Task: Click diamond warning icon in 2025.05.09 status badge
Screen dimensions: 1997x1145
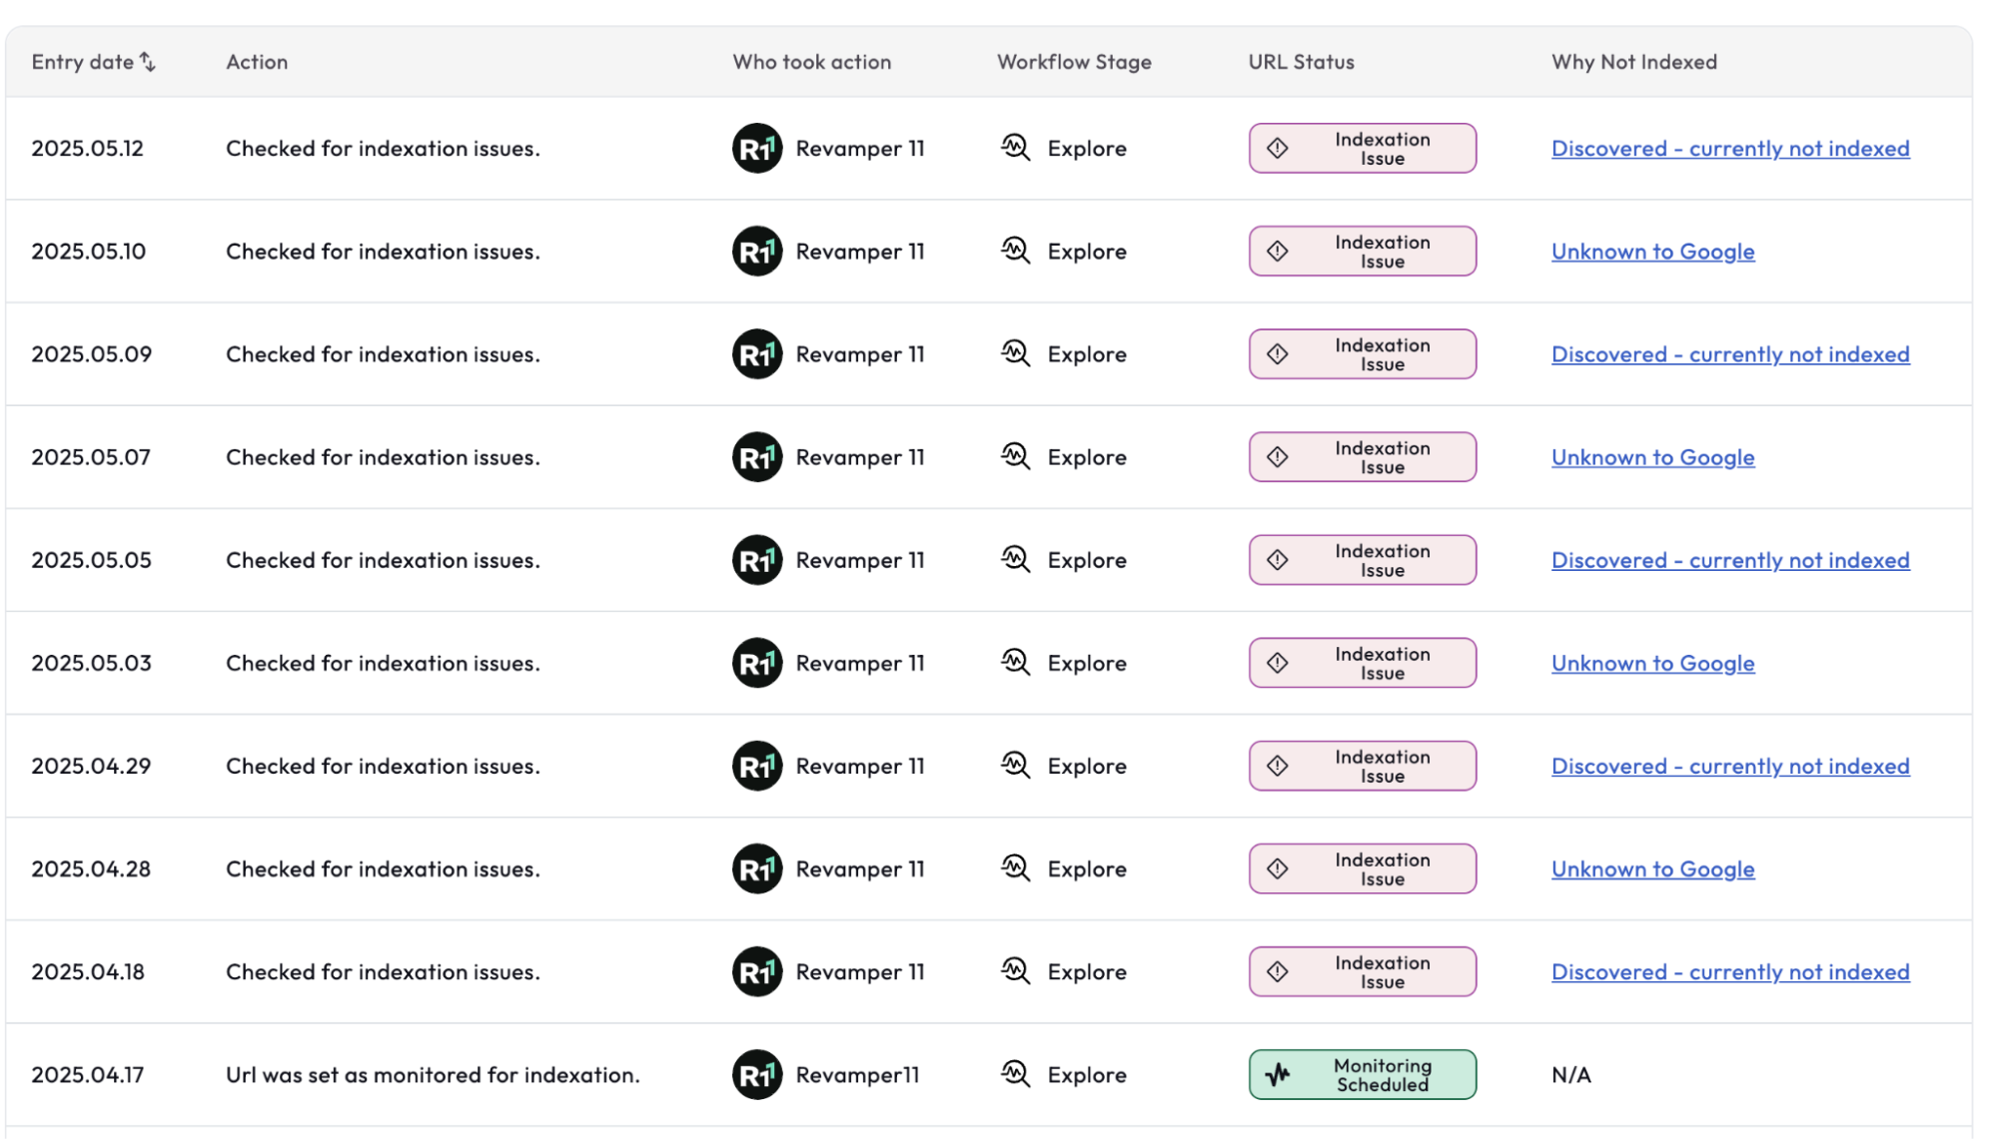Action: click(x=1277, y=354)
